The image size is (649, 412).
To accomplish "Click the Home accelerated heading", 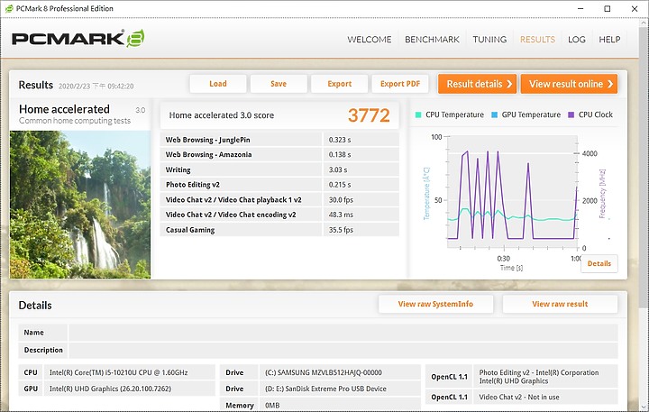I will point(64,109).
